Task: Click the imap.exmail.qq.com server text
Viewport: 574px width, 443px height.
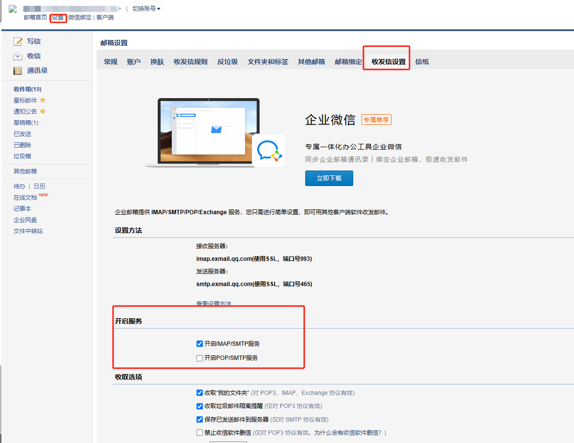Action: pyautogui.click(x=254, y=259)
